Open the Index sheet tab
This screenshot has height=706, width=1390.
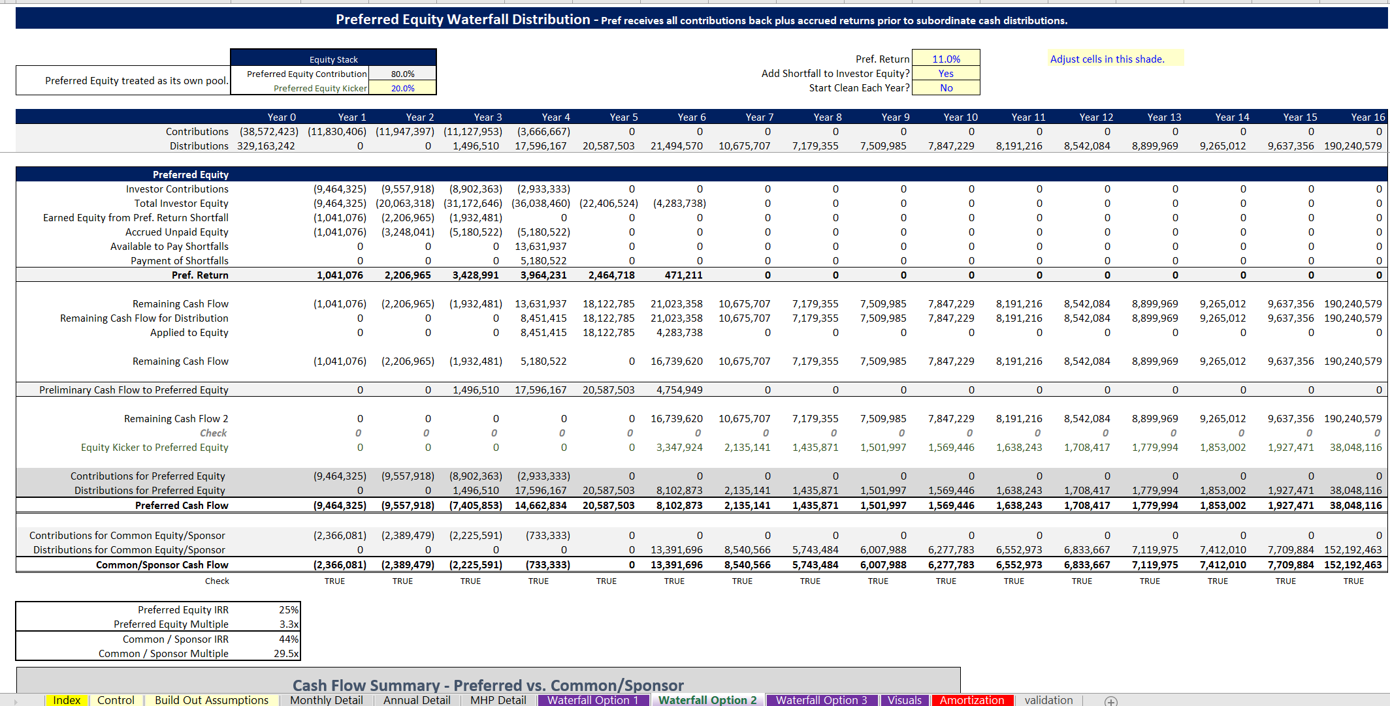coord(67,700)
